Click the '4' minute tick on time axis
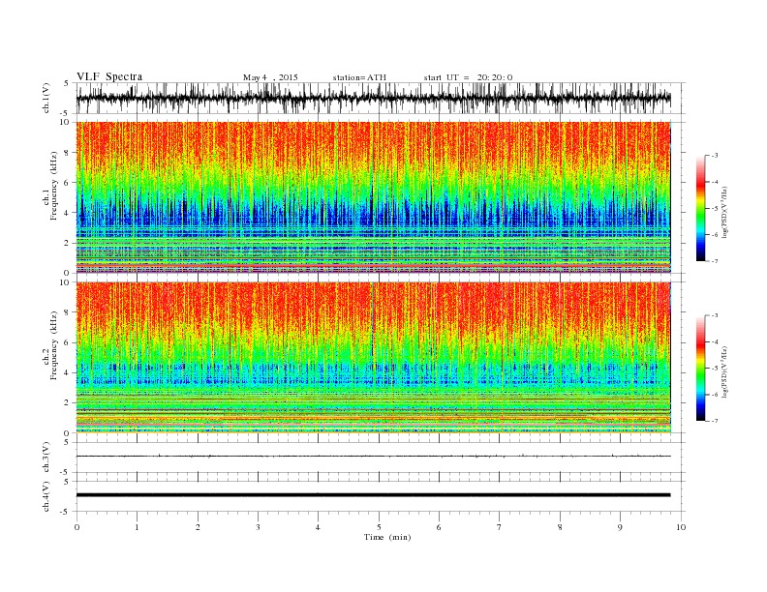Viewport: 767px width, 592px height. [319, 527]
